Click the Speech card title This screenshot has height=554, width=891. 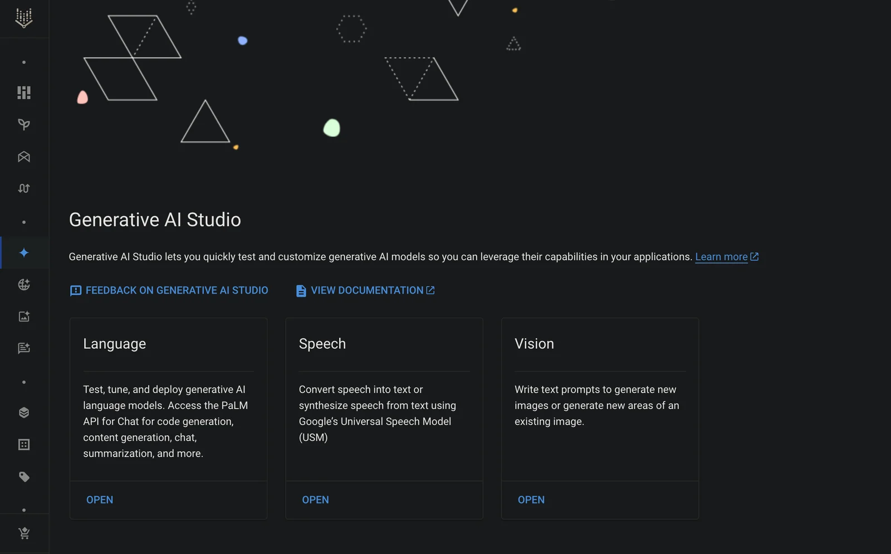point(322,344)
